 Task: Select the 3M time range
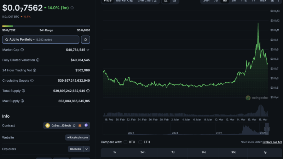click(234, 1)
